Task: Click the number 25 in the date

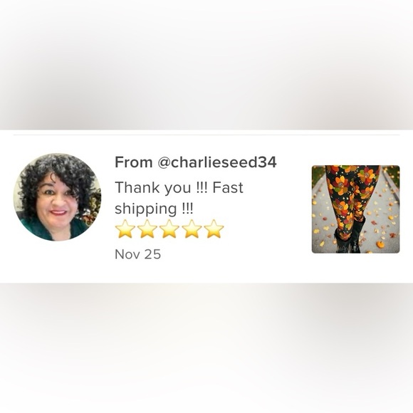Action: (152, 254)
